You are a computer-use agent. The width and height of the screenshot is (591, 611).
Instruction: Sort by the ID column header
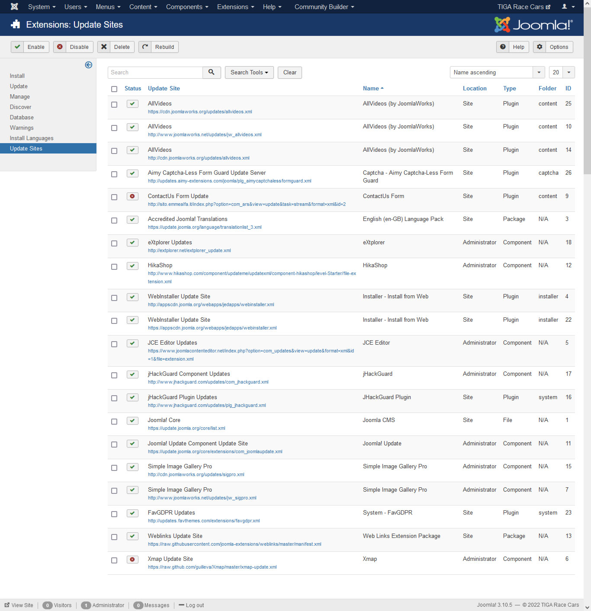(568, 88)
